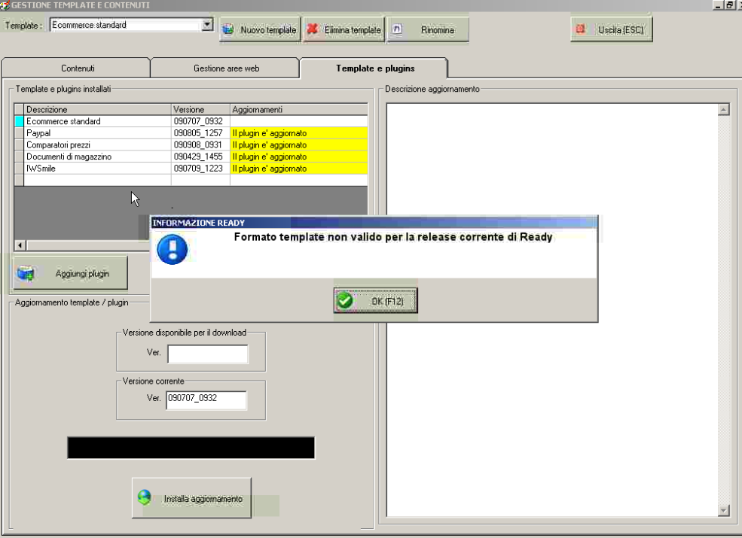
Task: Click the green check icon on OK
Action: pos(345,301)
